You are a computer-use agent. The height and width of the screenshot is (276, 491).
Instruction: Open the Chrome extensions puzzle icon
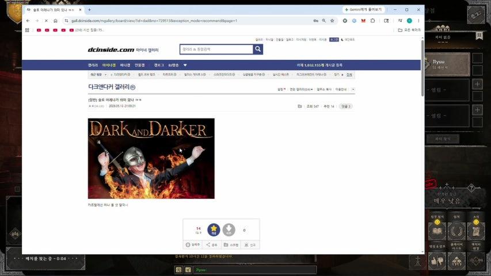click(372, 21)
